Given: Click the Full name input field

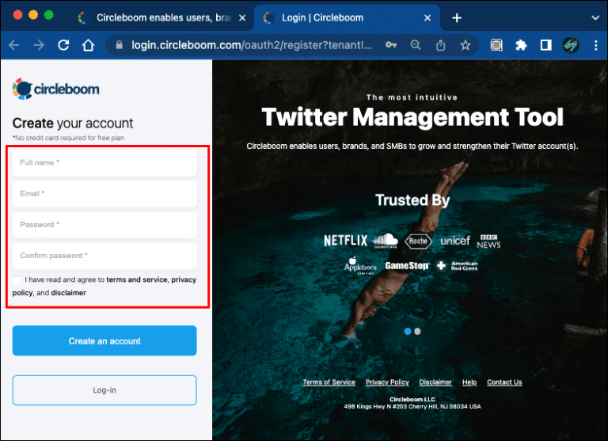Looking at the screenshot, I should [104, 162].
